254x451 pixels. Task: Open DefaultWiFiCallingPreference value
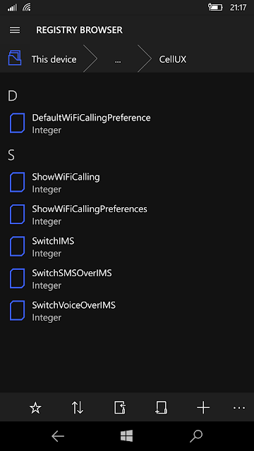pyautogui.click(x=127, y=123)
